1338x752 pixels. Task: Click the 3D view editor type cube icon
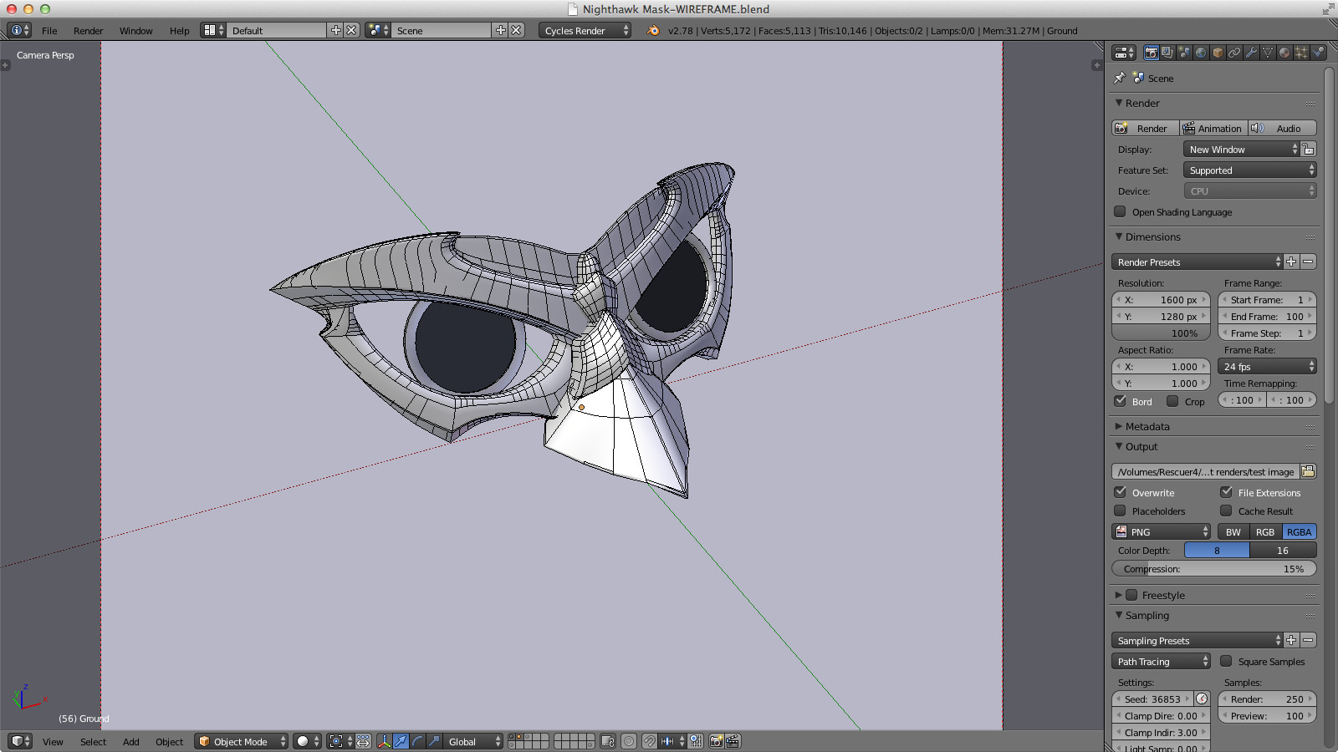20,741
